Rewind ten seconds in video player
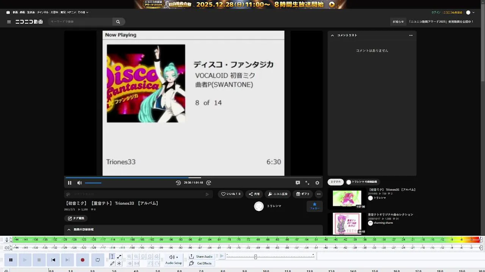Viewport: 485px width, 272px height. coord(178,183)
